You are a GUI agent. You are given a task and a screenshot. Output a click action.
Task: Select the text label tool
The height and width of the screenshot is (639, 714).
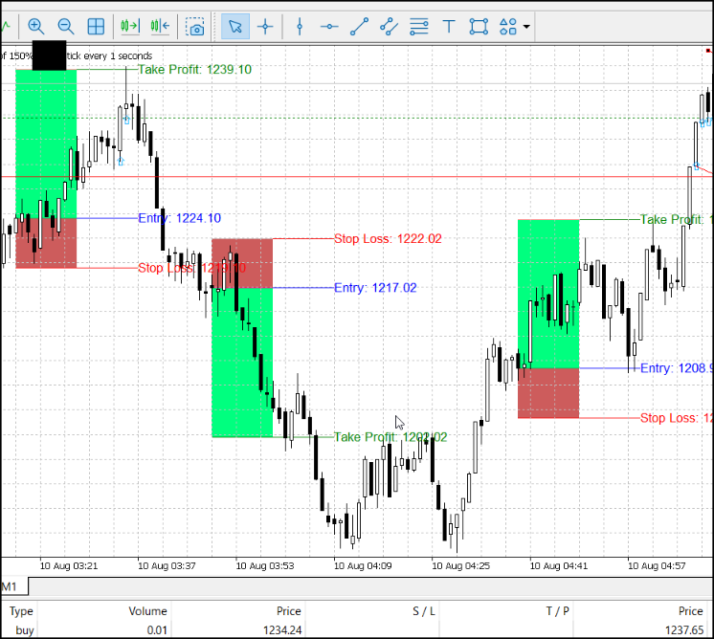point(449,27)
